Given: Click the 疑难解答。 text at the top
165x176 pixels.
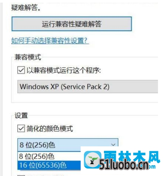Looking at the screenshot, I should (26, 8).
